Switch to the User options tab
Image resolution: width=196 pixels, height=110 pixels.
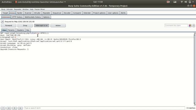pos(113,13)
